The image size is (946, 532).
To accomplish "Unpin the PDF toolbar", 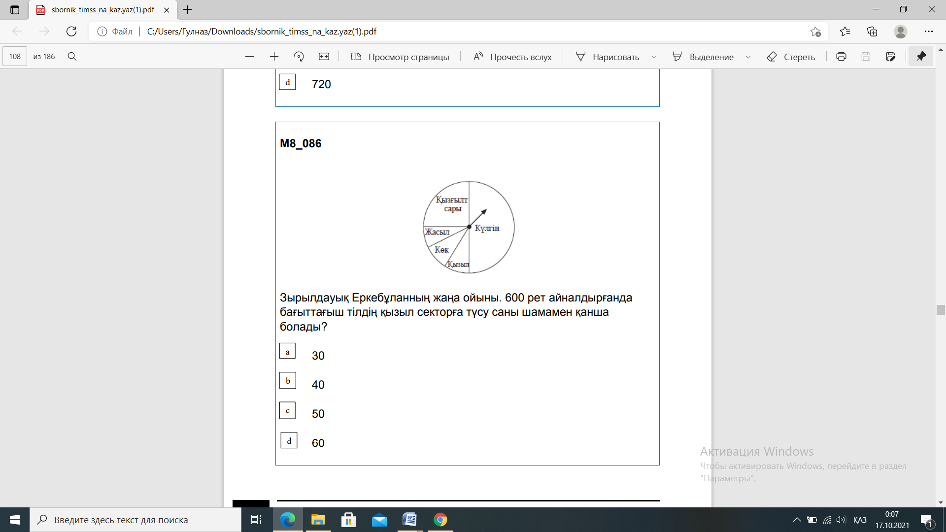I will pos(921,57).
